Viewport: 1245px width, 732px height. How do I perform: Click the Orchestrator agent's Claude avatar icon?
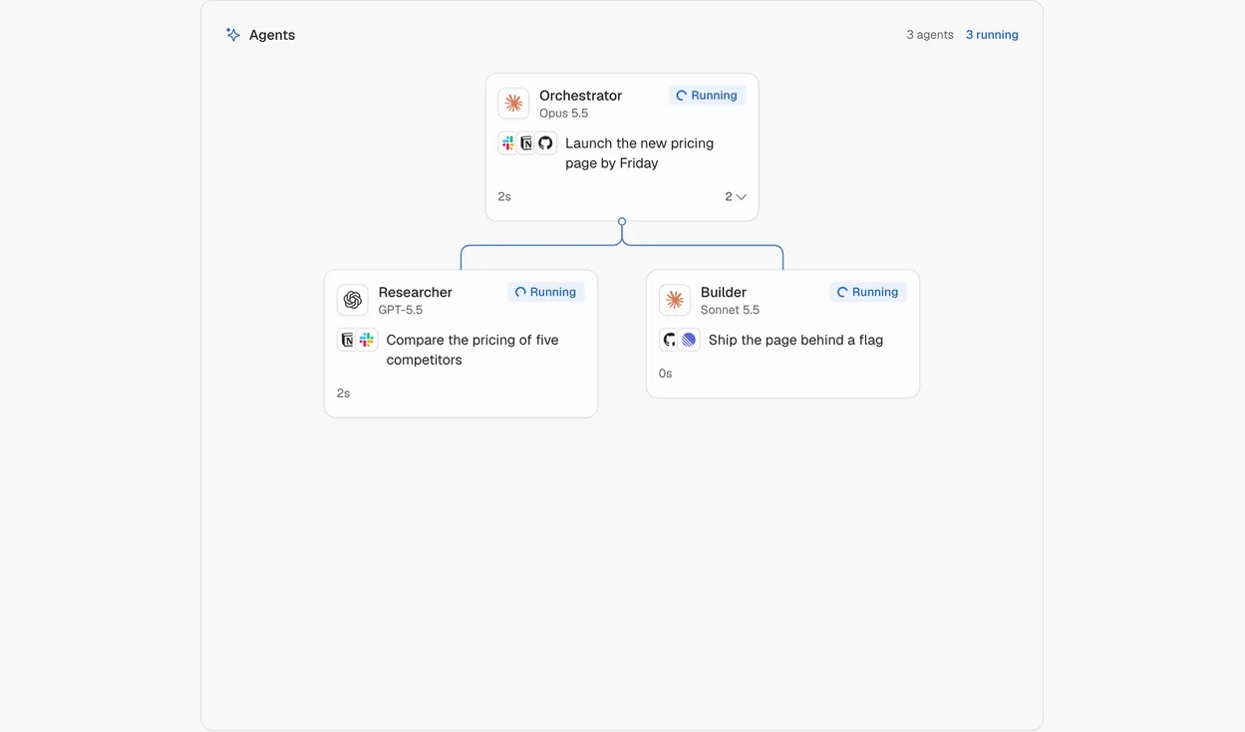513,104
